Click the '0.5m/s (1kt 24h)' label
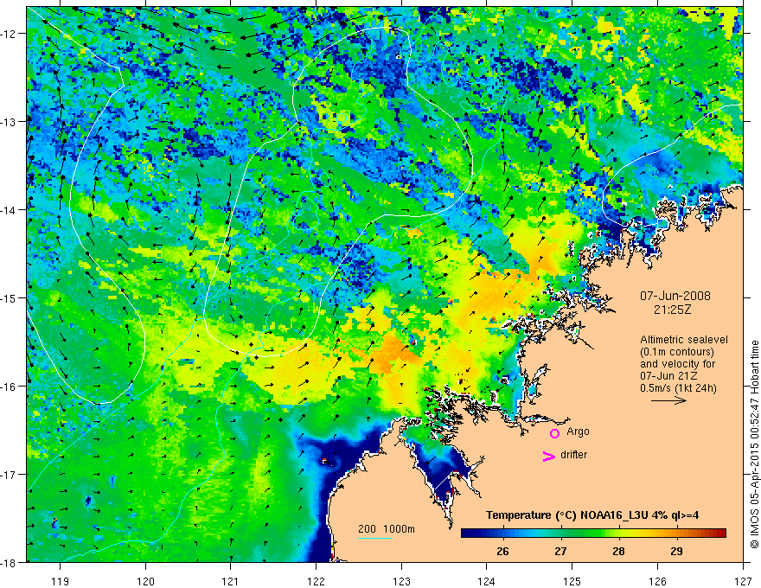The height and width of the screenshot is (588, 761). 679,388
